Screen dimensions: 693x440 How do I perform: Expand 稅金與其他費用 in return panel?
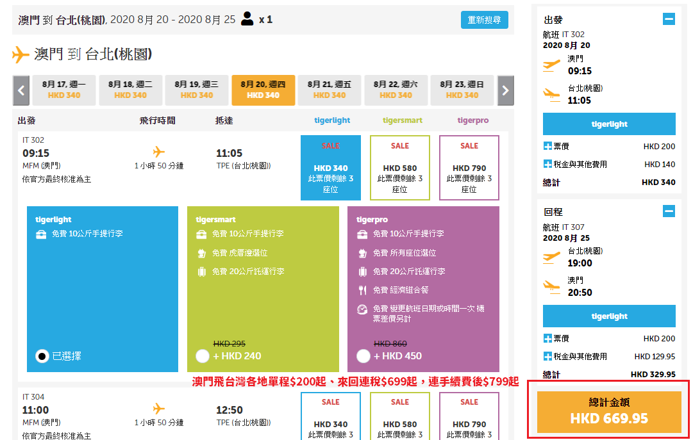point(547,357)
